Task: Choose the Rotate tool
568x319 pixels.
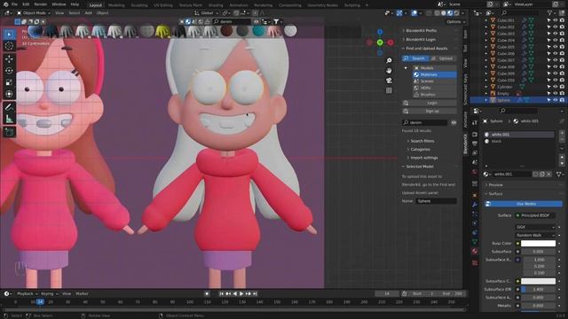Action: click(10, 71)
